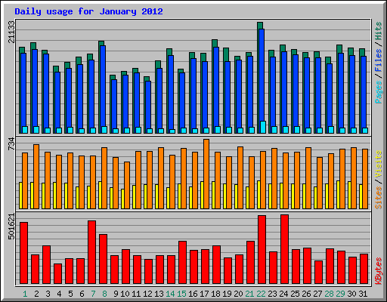Select green weekend day label 29
This screenshot has width=387, height=302.
click(340, 294)
